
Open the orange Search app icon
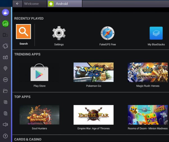click(24, 32)
